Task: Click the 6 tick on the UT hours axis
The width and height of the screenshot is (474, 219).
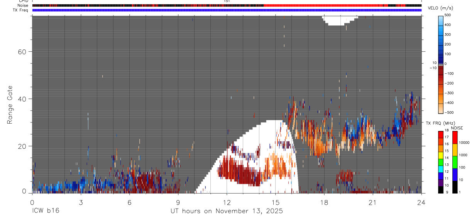Action: [129, 202]
